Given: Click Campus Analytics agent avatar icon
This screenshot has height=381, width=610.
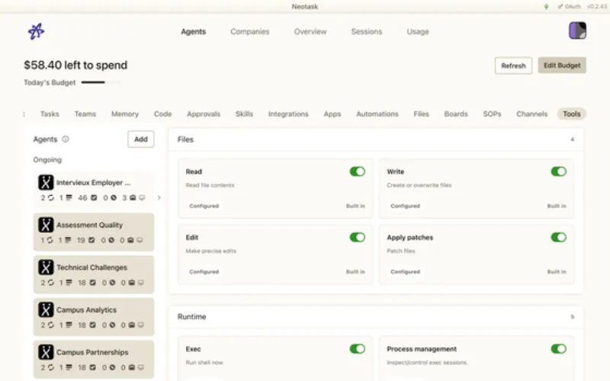Looking at the screenshot, I should [x=46, y=309].
